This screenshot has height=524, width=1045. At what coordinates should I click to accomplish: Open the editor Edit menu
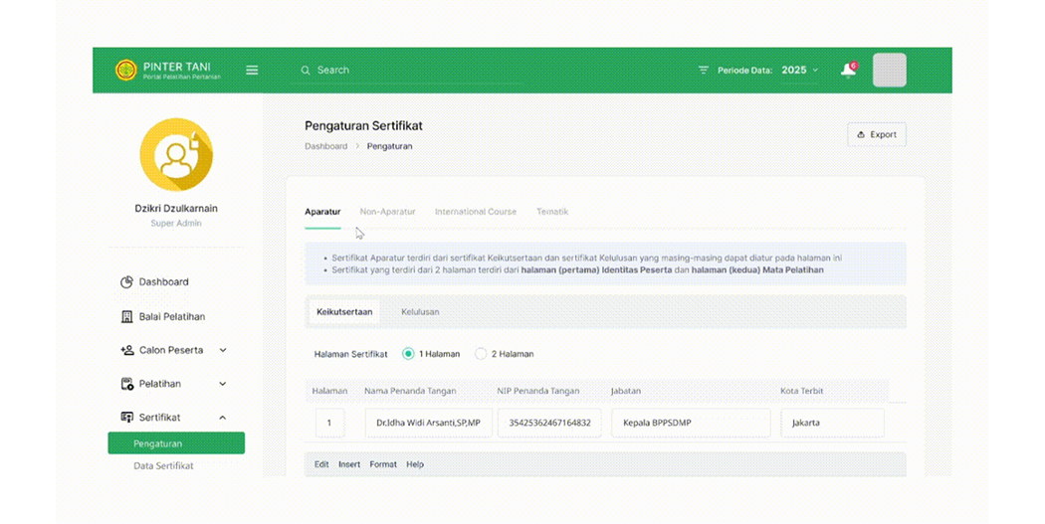point(321,464)
